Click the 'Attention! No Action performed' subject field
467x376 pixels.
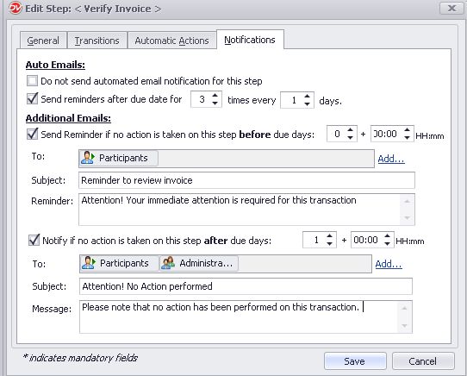[246, 286]
